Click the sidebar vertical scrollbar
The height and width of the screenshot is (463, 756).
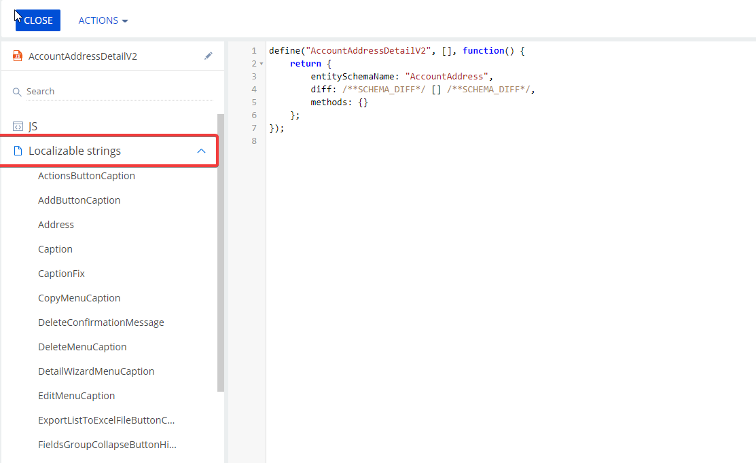pyautogui.click(x=221, y=253)
